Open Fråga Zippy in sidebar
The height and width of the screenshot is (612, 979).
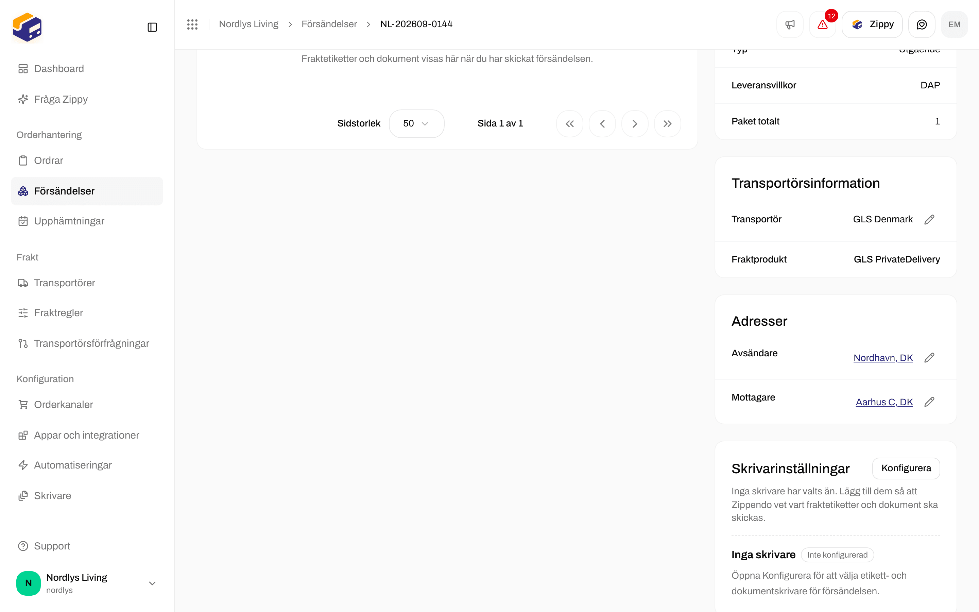(x=87, y=99)
